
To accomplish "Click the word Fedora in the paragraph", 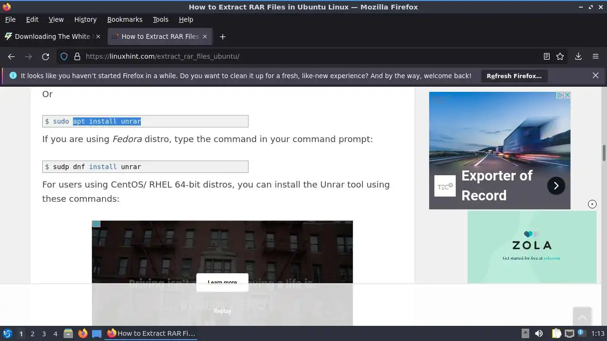I will [127, 139].
